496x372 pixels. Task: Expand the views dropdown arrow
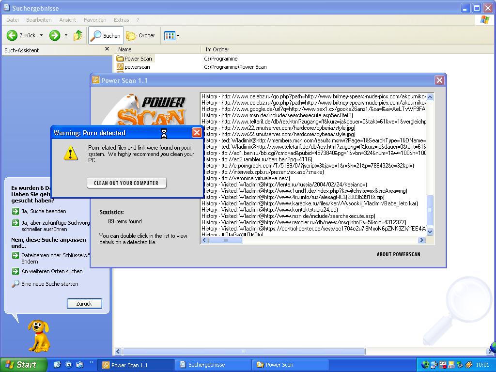tap(178, 36)
